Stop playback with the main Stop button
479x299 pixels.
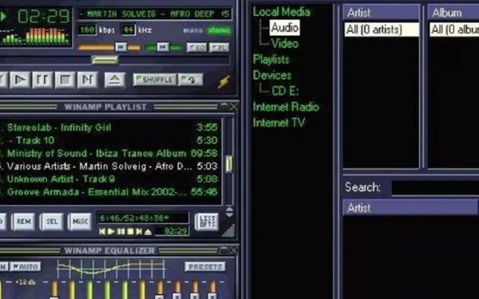(65, 80)
